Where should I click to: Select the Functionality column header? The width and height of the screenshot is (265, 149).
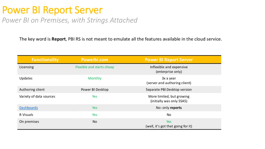(x=45, y=60)
